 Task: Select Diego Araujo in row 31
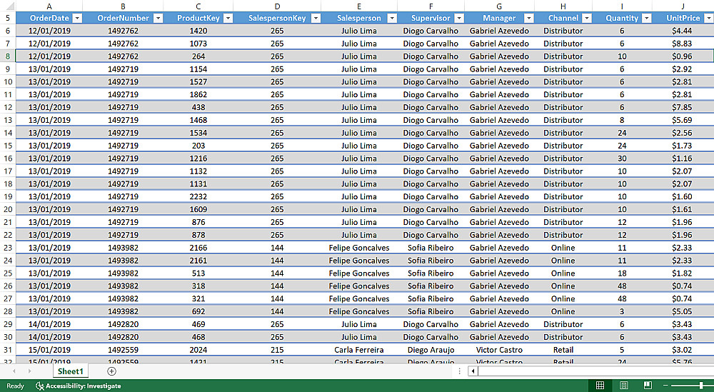point(431,350)
